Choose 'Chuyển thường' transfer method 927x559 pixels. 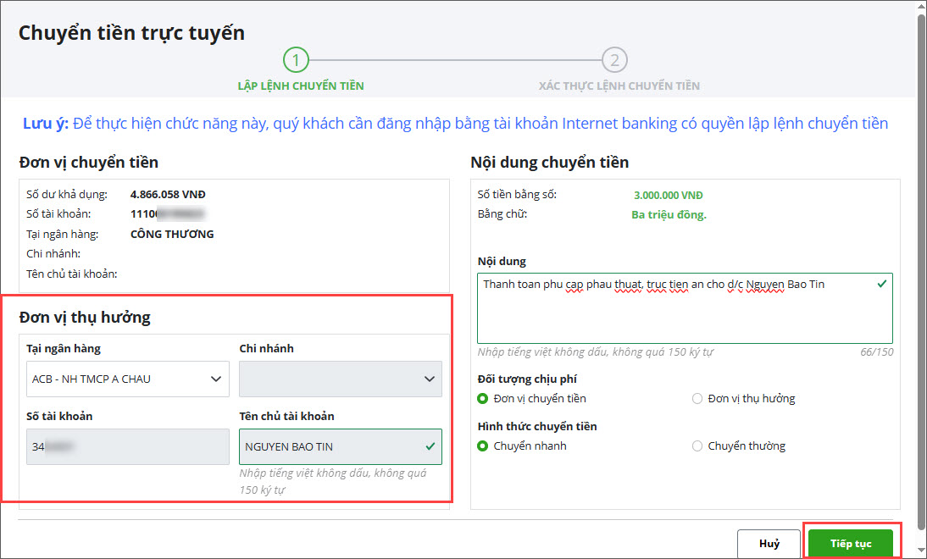[x=697, y=446]
